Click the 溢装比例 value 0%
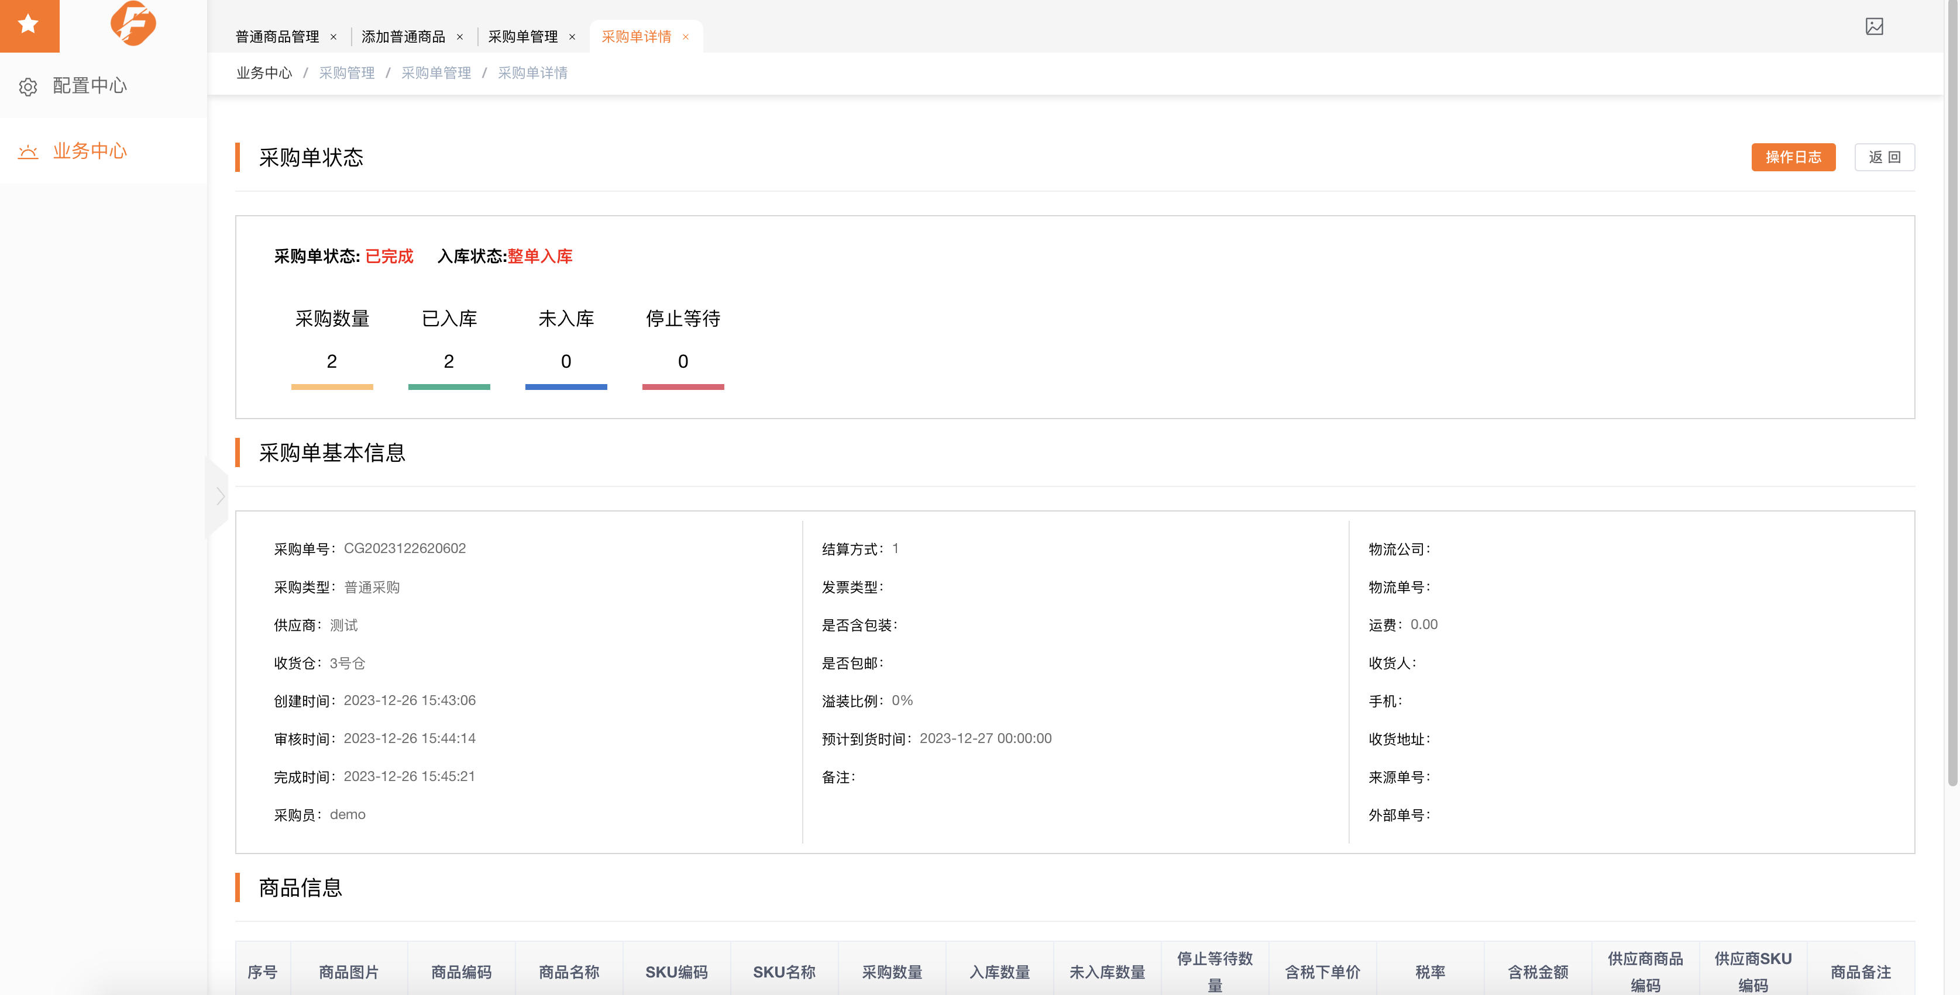The width and height of the screenshot is (1960, 995). pos(902,701)
